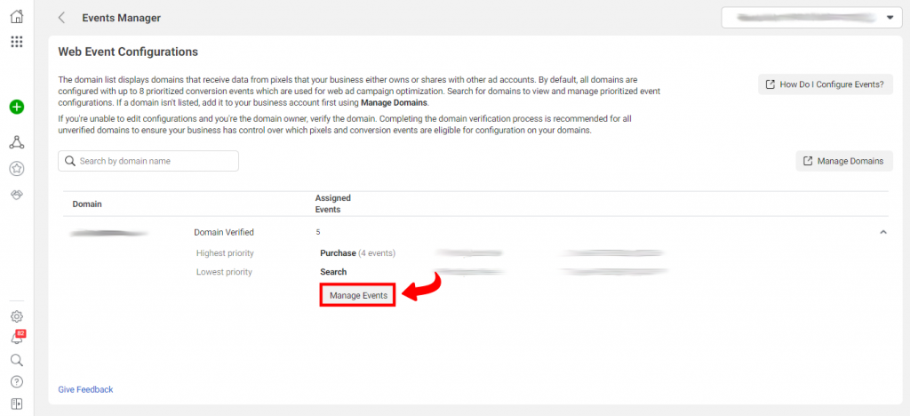Image resolution: width=910 pixels, height=416 pixels.
Task: Click the bottom sidebar panel toggle icon
Action: [x=16, y=404]
